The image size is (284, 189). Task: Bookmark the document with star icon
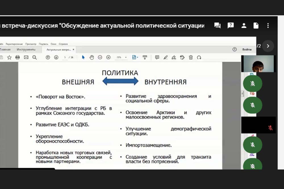9,57
